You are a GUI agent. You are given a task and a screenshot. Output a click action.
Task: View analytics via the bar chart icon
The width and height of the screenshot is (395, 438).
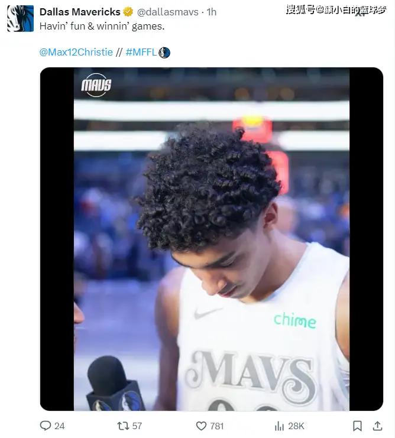(x=279, y=426)
